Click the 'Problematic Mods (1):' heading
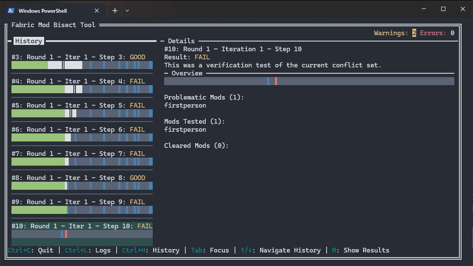This screenshot has width=473, height=266. 204,97
